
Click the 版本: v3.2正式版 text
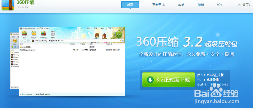(210, 75)
